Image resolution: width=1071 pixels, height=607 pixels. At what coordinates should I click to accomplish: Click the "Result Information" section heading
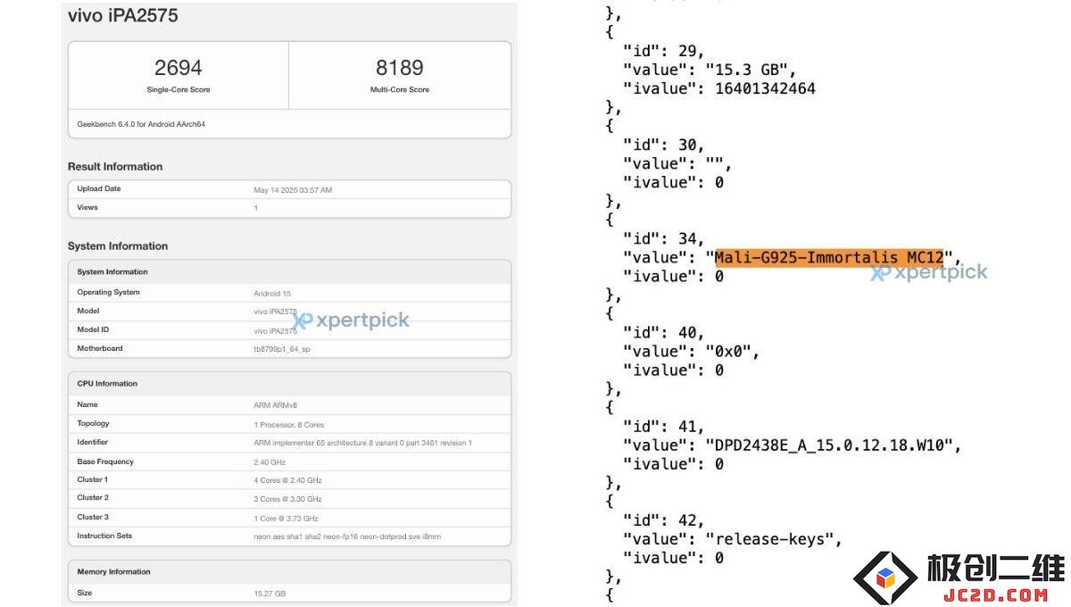(x=115, y=167)
